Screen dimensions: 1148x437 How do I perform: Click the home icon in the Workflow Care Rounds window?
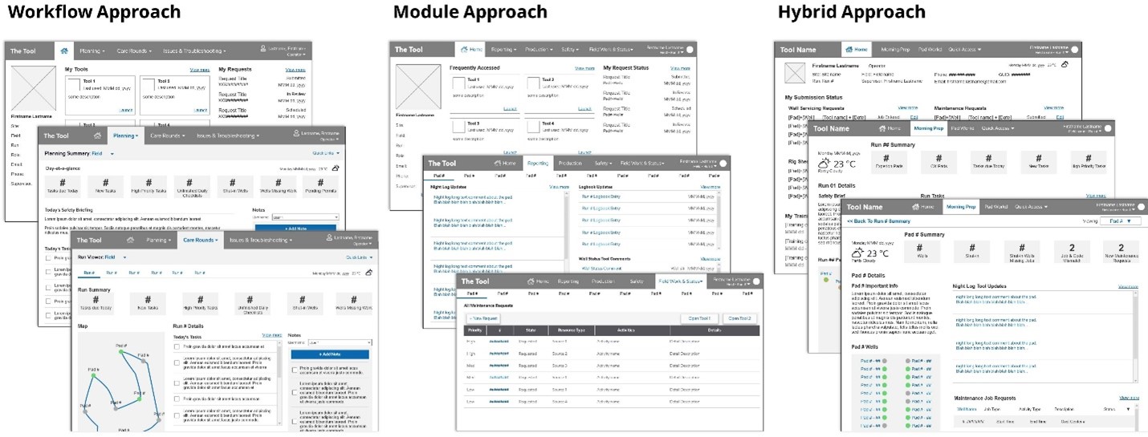[131, 240]
